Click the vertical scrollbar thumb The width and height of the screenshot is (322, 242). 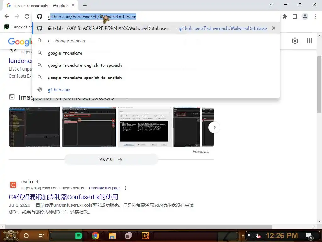click(319, 84)
